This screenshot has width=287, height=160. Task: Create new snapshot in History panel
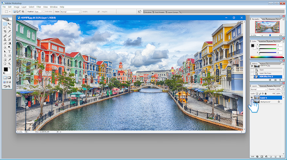pyautogui.click(x=275, y=80)
